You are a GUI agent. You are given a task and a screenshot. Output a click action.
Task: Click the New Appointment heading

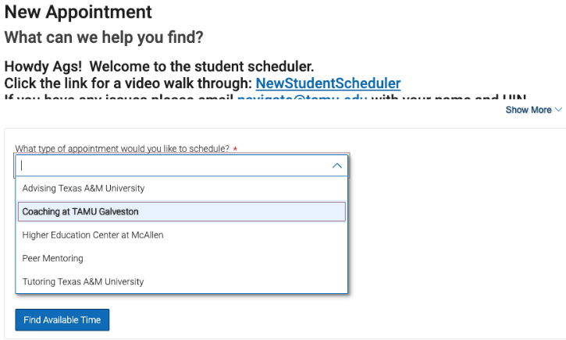click(78, 12)
